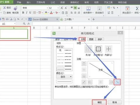140x105 pixels.
Task: Select middle vertical align icon
Action: (x=75, y=8)
